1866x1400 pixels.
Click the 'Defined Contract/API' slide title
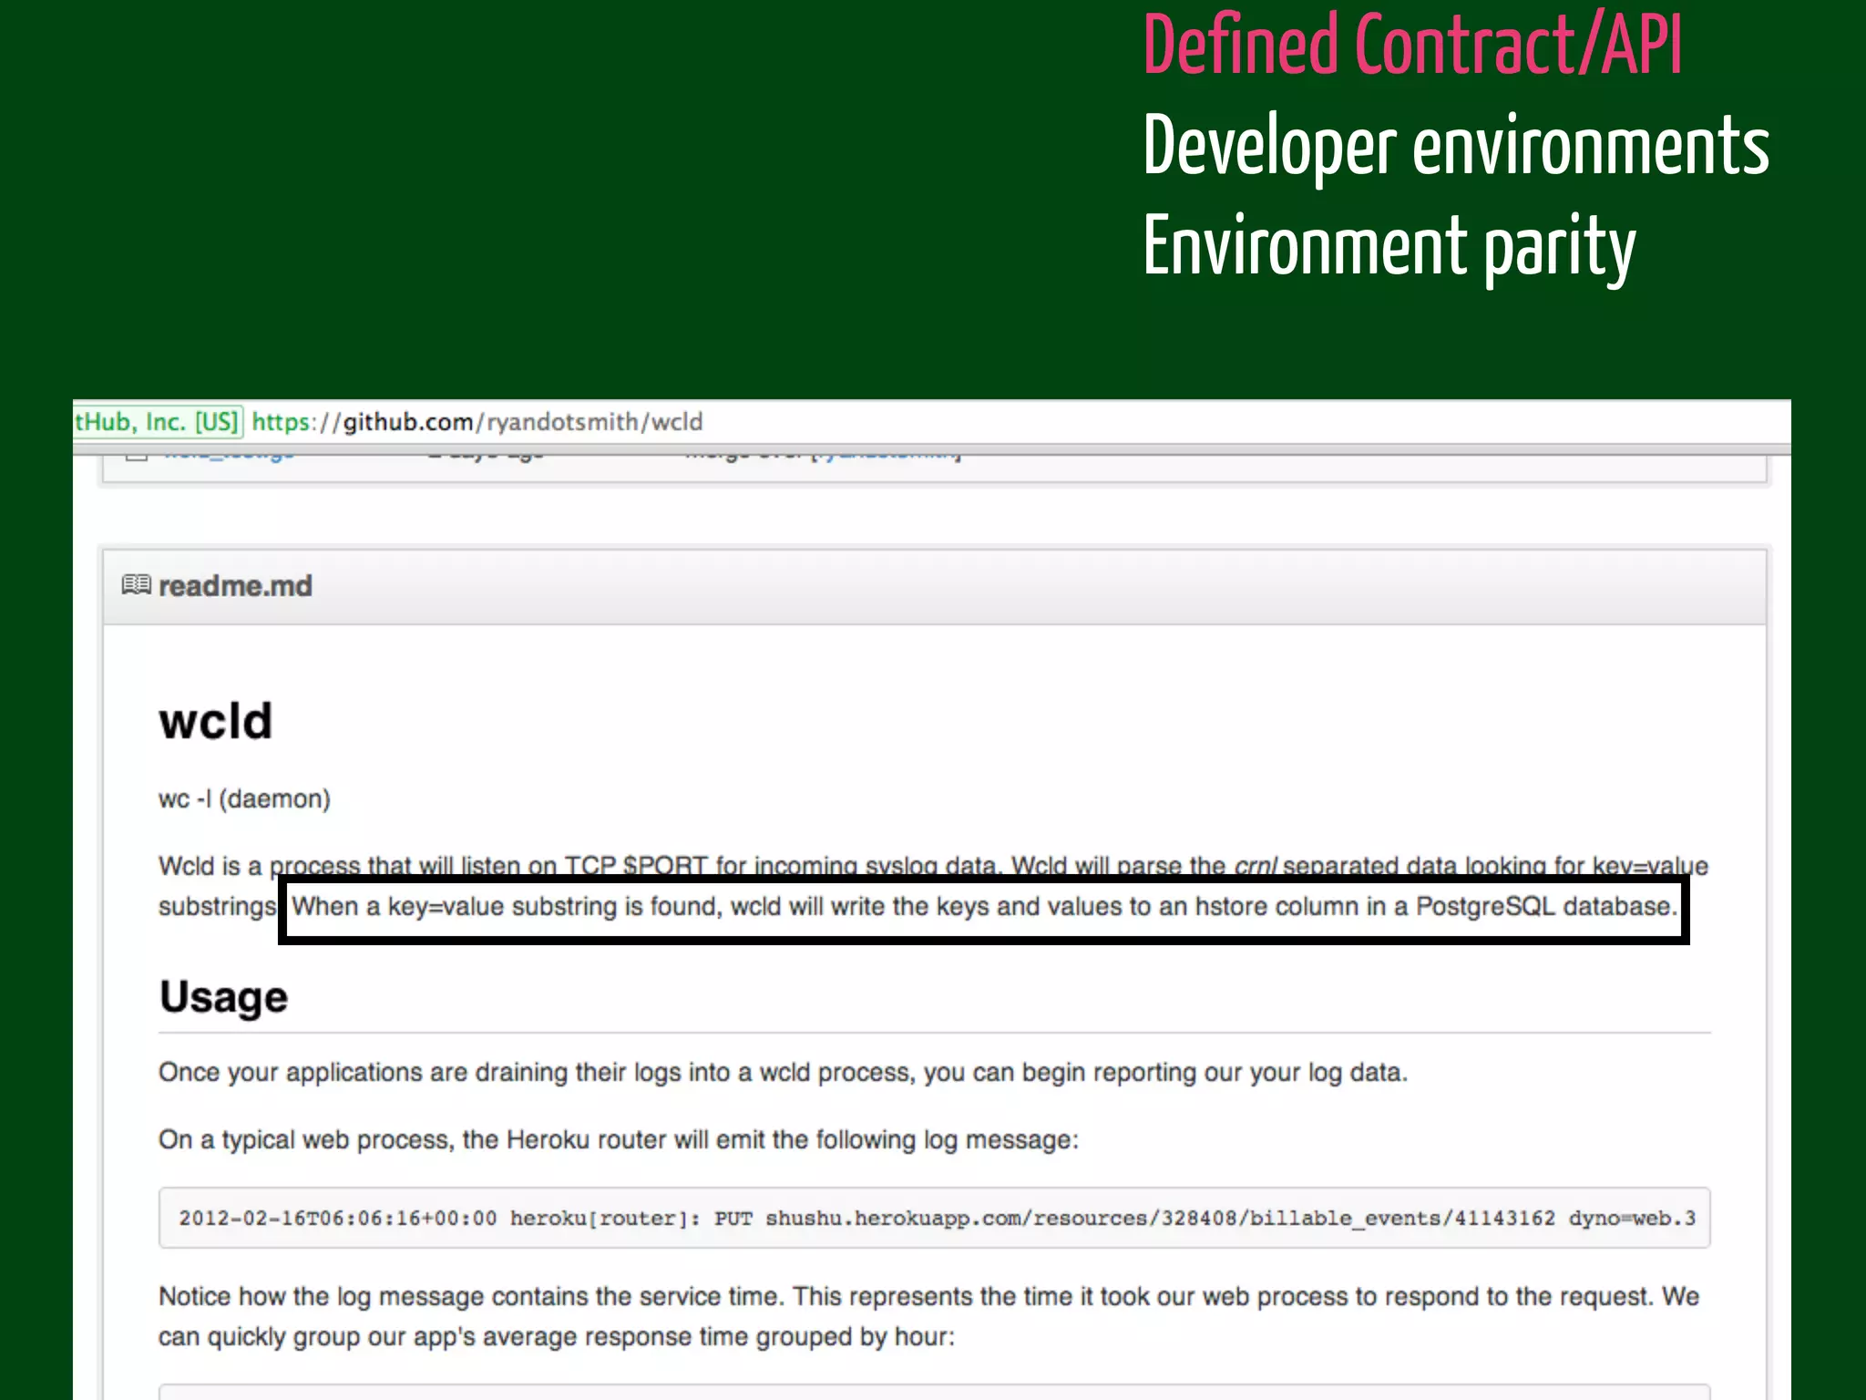coord(1412,46)
